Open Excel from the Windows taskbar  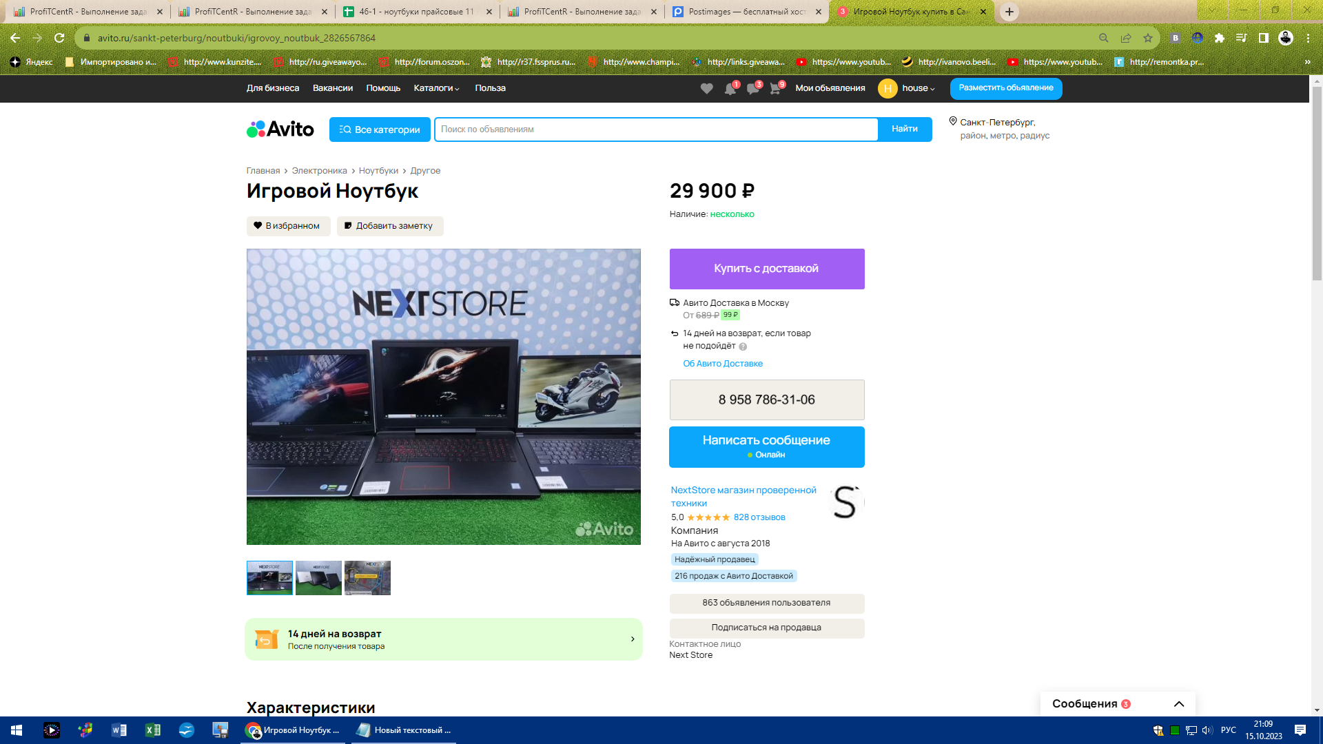coord(152,730)
